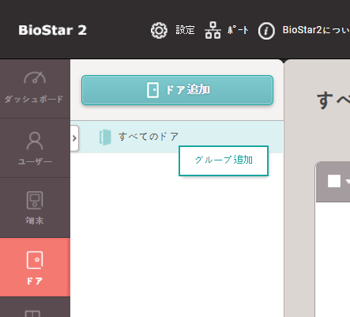Tick the select-all checkbox in list header
This screenshot has width=350, height=317.
coord(334,181)
